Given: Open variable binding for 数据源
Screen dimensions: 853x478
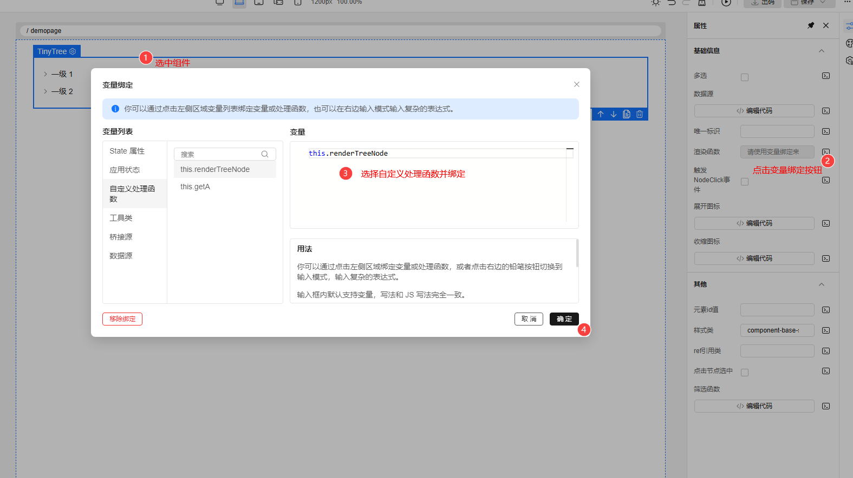Looking at the screenshot, I should (x=826, y=111).
